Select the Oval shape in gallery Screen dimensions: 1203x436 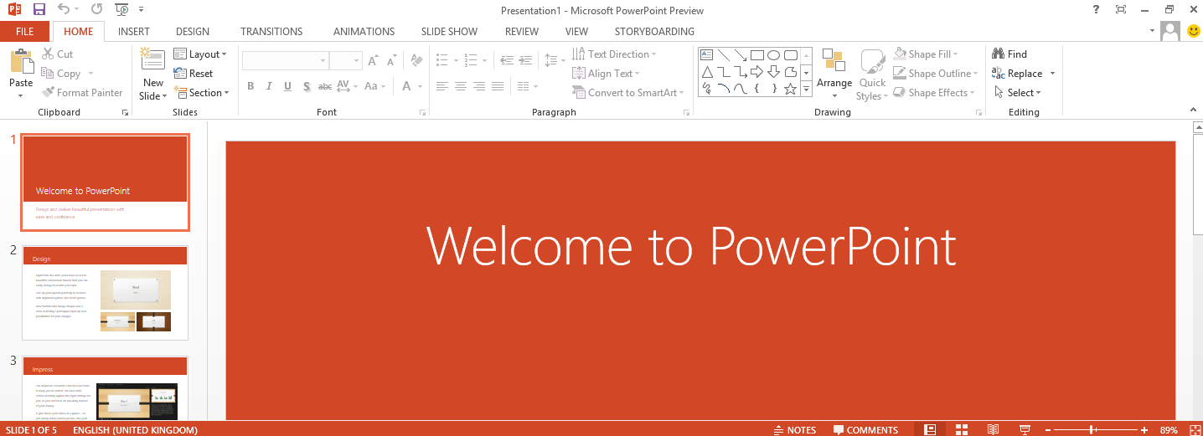tap(773, 55)
